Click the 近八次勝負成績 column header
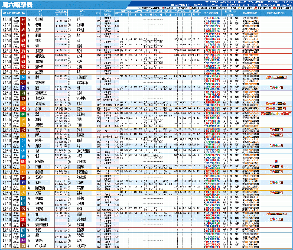 click(211, 13)
